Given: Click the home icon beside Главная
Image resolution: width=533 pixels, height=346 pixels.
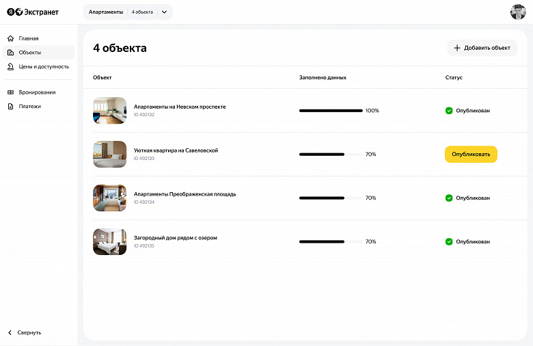Looking at the screenshot, I should [11, 38].
